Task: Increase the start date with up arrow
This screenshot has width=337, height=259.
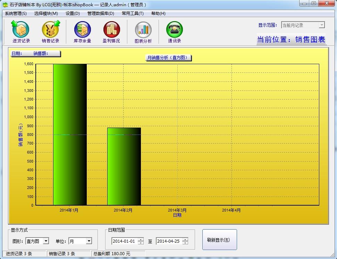Action: [141, 239]
